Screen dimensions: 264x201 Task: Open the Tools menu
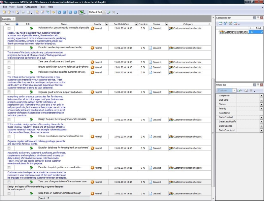42,7
